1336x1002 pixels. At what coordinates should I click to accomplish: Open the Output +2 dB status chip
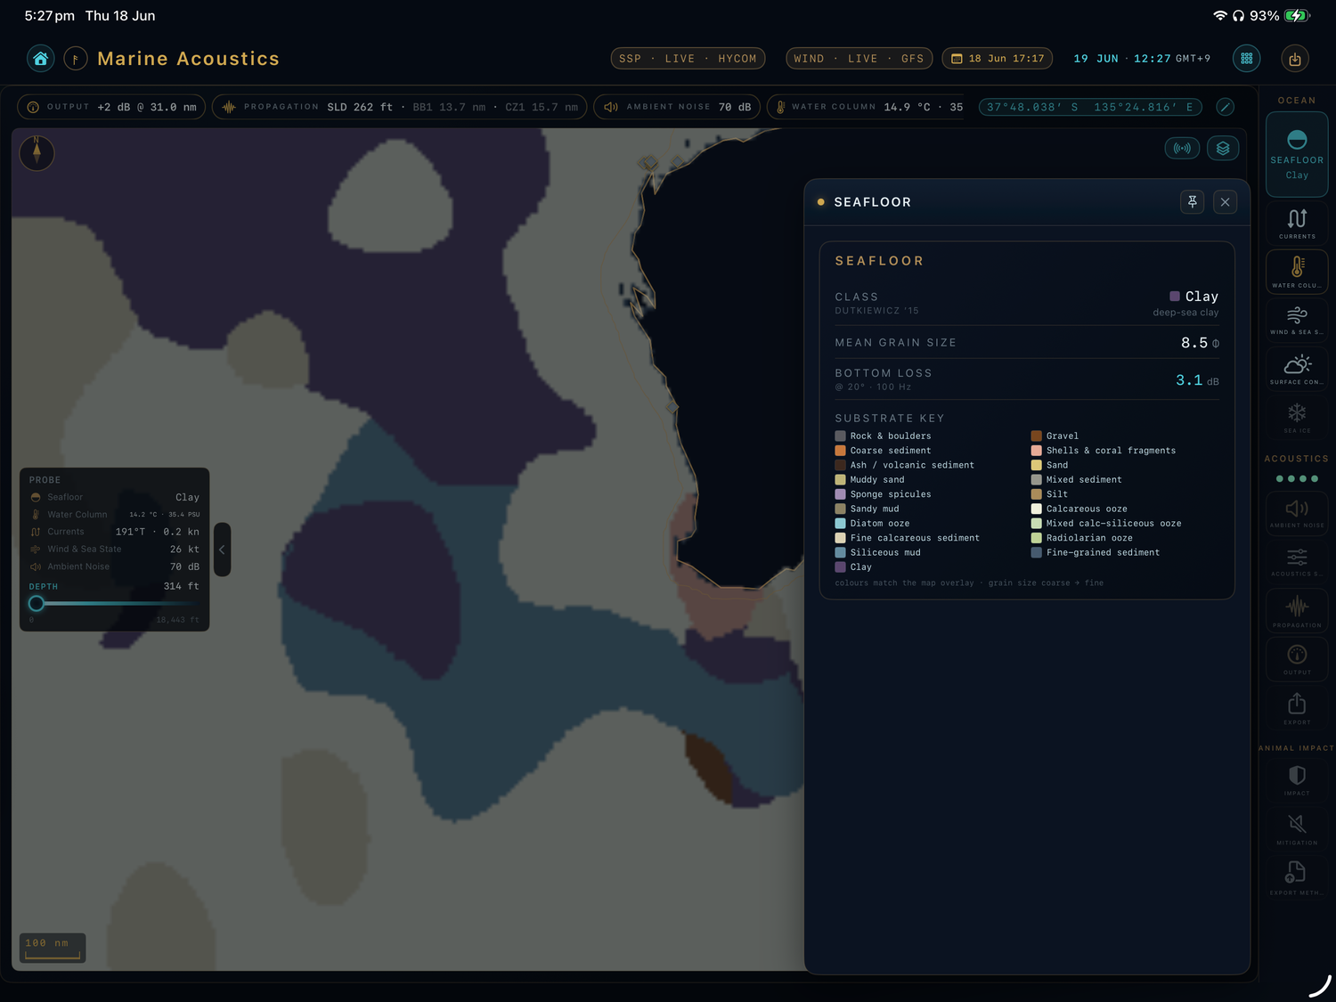112,107
